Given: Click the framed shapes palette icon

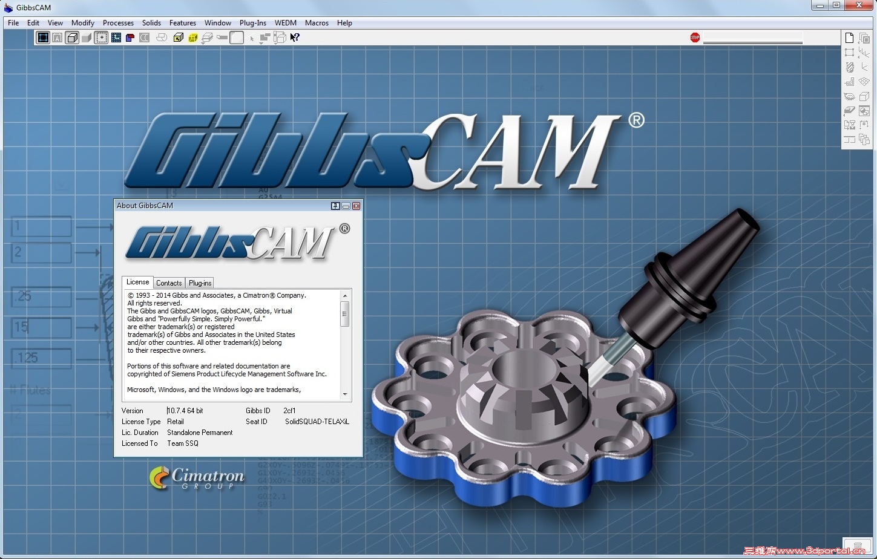Looking at the screenshot, I should click(864, 111).
